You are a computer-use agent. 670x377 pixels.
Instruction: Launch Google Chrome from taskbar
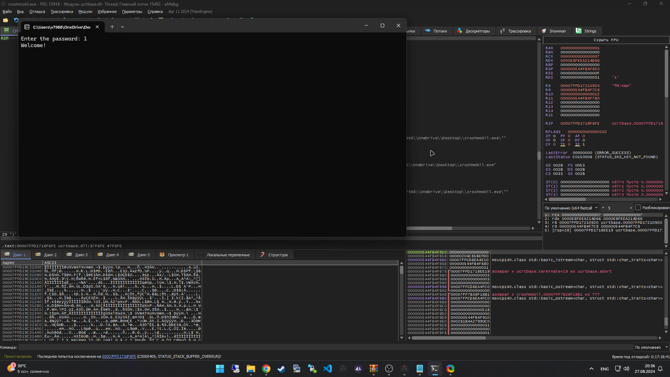pos(266,369)
